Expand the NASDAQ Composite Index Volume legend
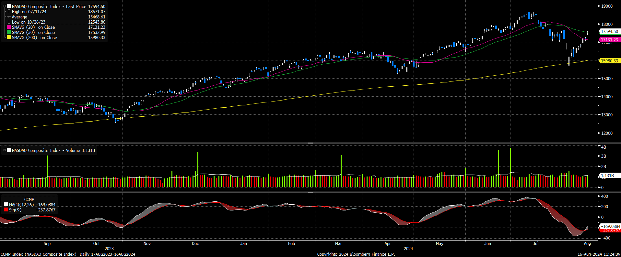Screen dimensions: 621x257 pyautogui.click(x=5, y=150)
